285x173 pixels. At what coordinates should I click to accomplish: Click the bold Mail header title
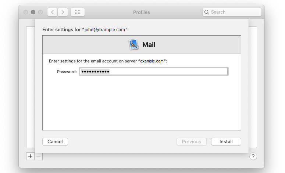point(149,45)
